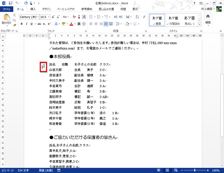Apply superscript formatting
This screenshot has height=173, width=224.
(49, 24)
